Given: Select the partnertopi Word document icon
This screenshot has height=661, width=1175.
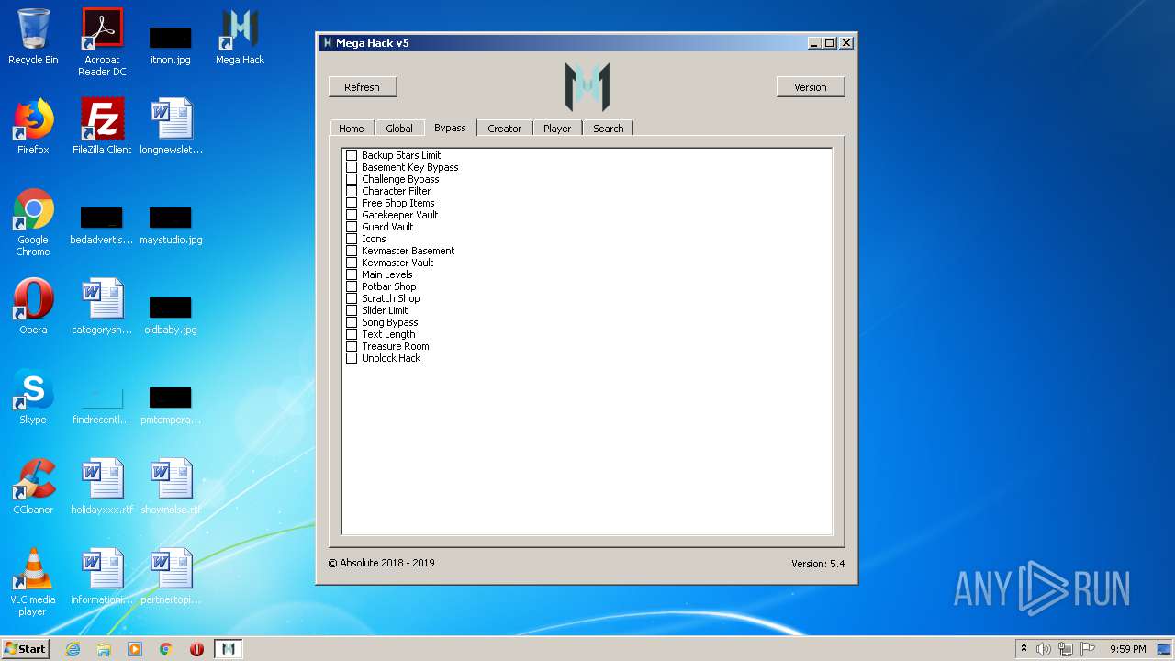Looking at the screenshot, I should click(x=171, y=577).
